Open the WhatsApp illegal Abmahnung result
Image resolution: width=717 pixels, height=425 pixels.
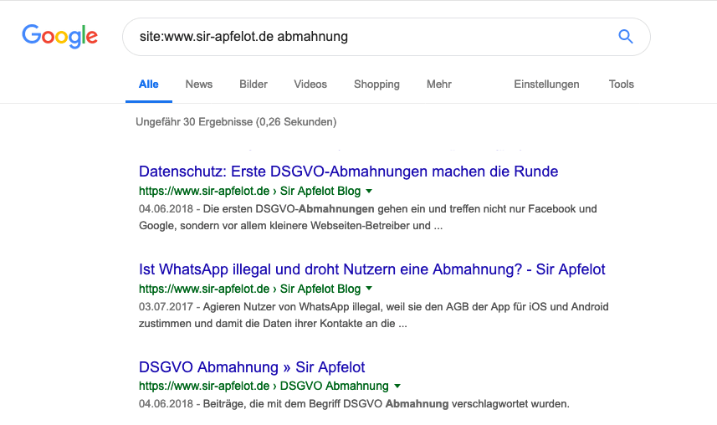point(371,269)
